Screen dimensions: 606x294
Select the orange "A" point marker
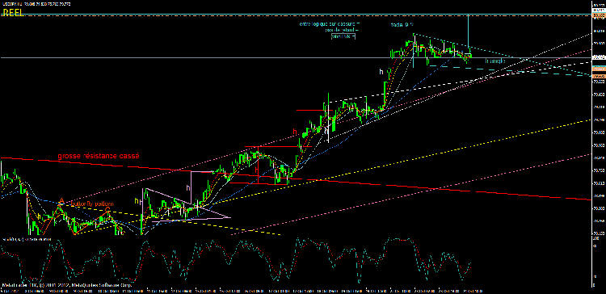tap(61, 200)
